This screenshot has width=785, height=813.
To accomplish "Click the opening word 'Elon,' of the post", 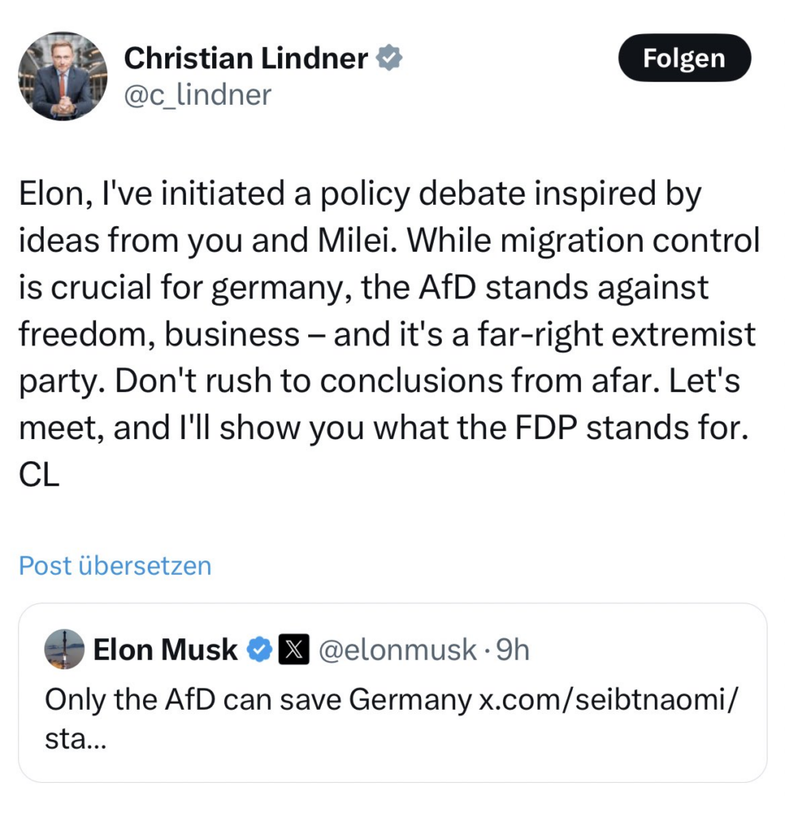I will 57,194.
